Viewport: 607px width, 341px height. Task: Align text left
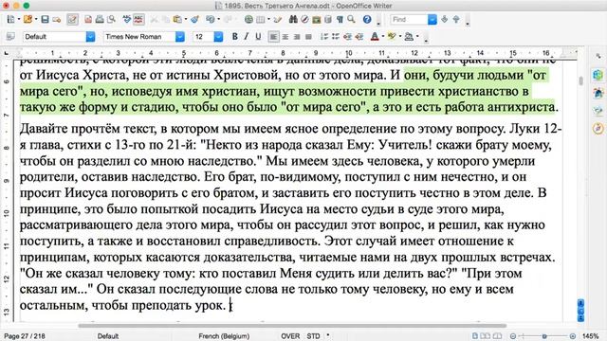coord(273,37)
